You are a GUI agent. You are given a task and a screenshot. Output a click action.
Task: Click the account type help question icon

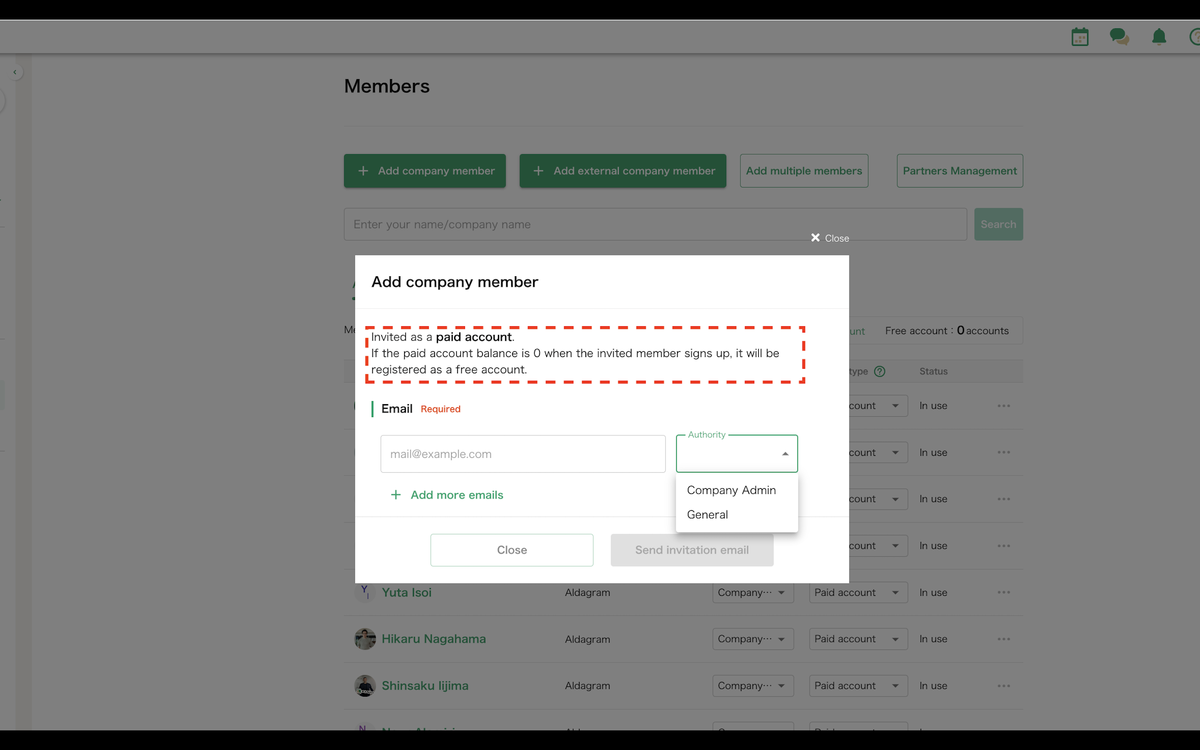click(x=880, y=371)
